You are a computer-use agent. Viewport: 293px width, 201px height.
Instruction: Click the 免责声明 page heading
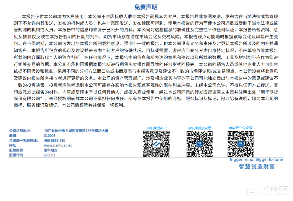point(146,7)
